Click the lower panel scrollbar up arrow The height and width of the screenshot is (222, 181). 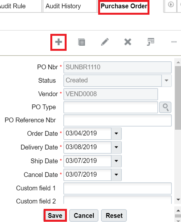click(x=178, y=211)
